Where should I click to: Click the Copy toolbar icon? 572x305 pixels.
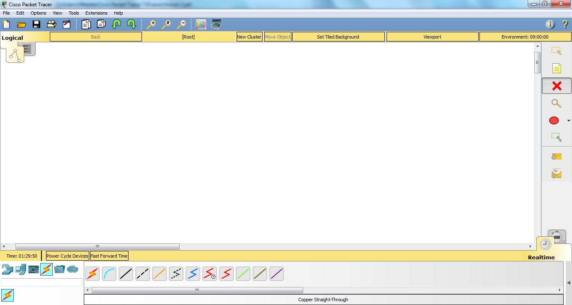(x=86, y=24)
